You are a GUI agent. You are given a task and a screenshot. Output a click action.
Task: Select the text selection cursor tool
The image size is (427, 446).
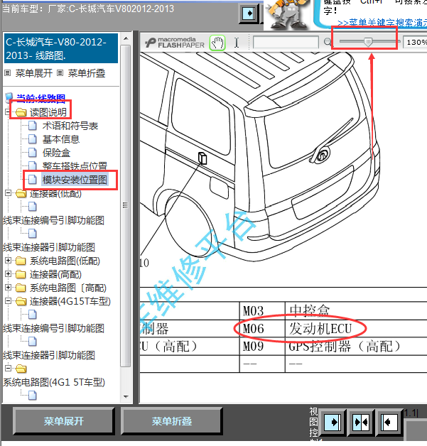click(237, 43)
